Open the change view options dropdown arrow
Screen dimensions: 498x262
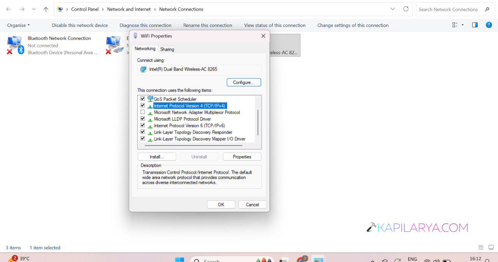click(x=463, y=25)
